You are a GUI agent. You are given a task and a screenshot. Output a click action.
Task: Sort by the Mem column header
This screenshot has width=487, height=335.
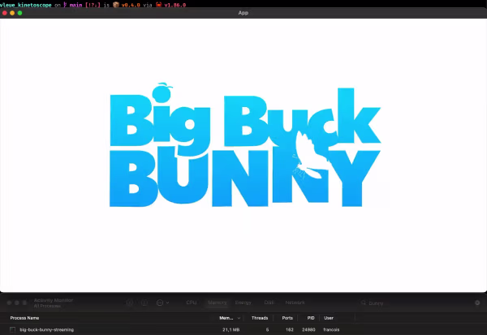(226, 318)
